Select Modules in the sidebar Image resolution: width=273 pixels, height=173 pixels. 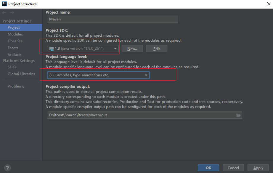pos(15,34)
